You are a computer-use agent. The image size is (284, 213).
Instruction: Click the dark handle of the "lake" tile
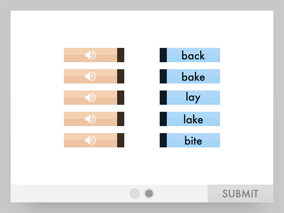(x=163, y=119)
